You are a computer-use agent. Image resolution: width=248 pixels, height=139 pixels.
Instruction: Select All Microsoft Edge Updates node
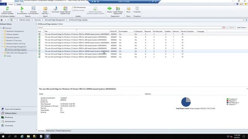tap(17, 50)
